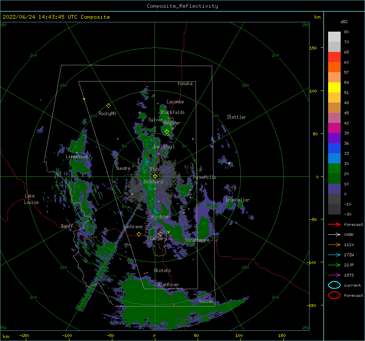
Task: Click the Lake Louise label
Action: (x=31, y=199)
